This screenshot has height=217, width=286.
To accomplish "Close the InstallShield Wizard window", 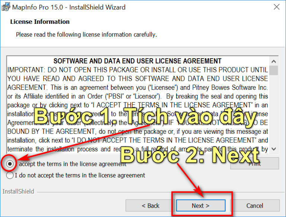I will 276,7.
